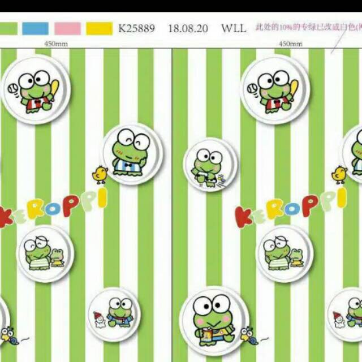
Task: Click the blue color swatch
Action: tap(35, 28)
